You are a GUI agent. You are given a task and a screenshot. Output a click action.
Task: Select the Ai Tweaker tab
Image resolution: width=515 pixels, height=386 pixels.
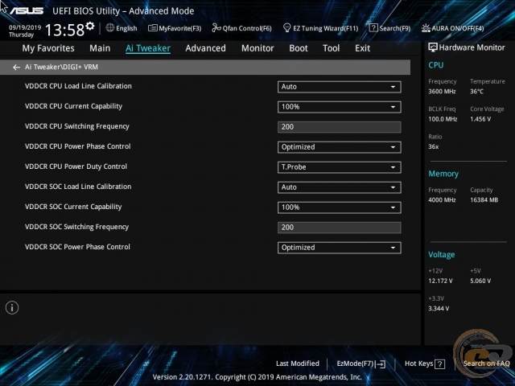(148, 48)
